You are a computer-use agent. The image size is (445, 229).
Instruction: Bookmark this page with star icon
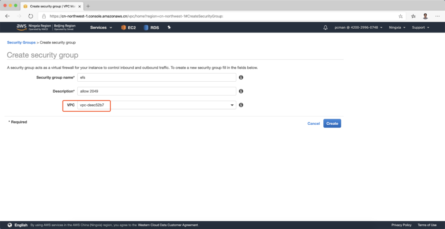(x=412, y=16)
